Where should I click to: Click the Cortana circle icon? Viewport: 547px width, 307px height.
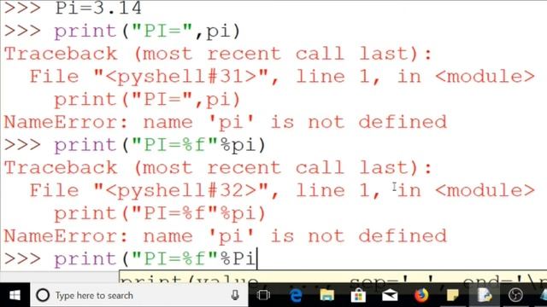(43, 295)
